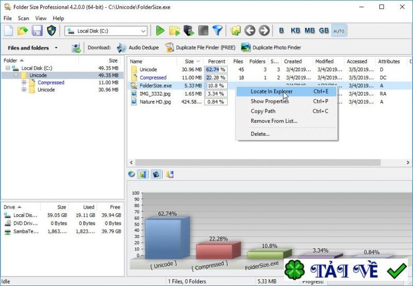Open the Filter funnel icon
413x286 pixels.
pos(217,31)
